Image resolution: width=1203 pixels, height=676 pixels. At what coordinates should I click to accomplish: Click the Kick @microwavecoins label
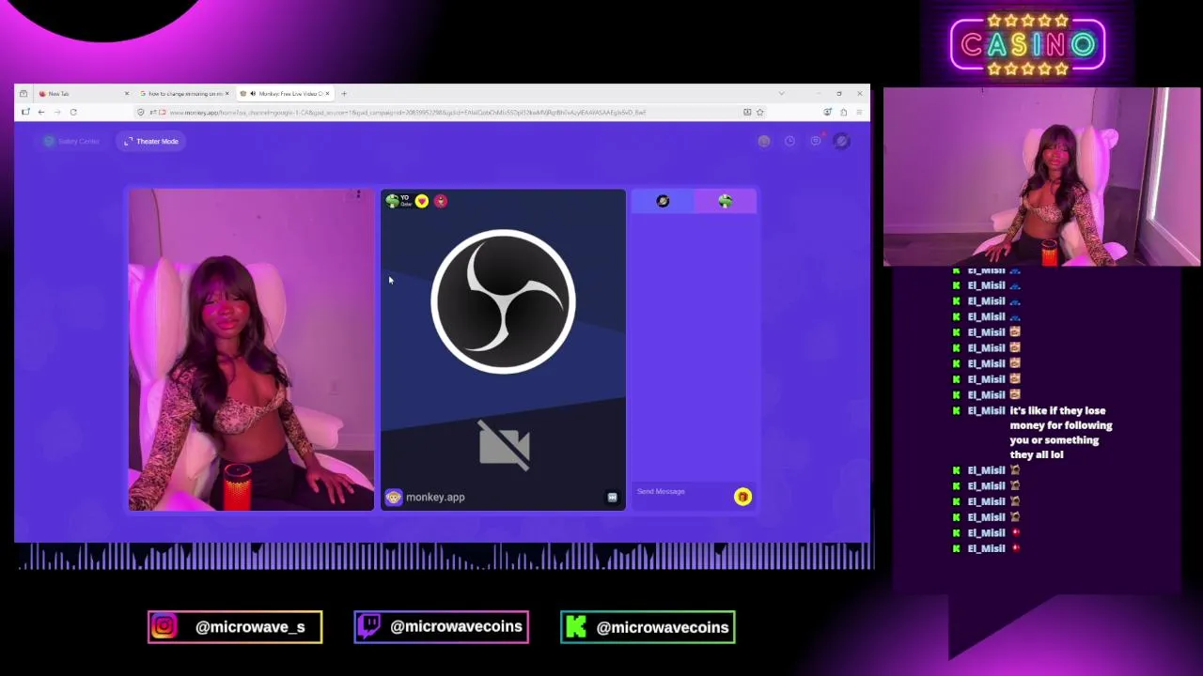pyautogui.click(x=648, y=627)
